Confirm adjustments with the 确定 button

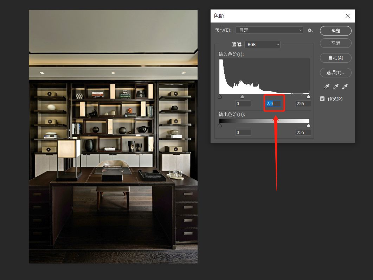coord(335,31)
